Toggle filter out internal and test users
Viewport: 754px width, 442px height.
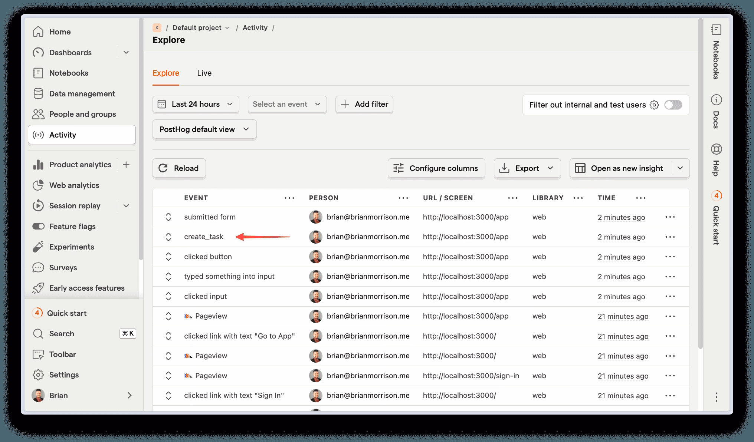pos(673,105)
